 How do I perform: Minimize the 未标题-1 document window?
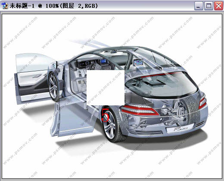coord(199,6)
